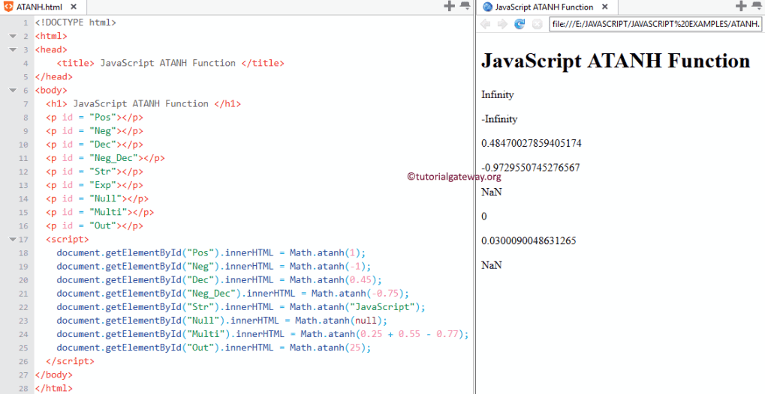
Task: Open the editor pane tab list dropdown
Action: (465, 6)
